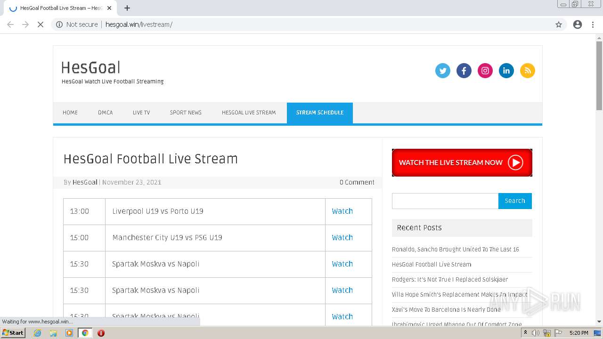Screen dimensions: 603x339
Task: Open the red stop-sign taskbar icon
Action: [101, 333]
